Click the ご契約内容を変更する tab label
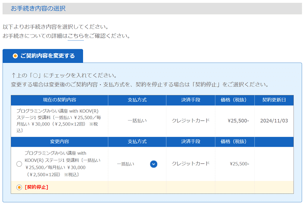The image size is (305, 206). pos(47,56)
